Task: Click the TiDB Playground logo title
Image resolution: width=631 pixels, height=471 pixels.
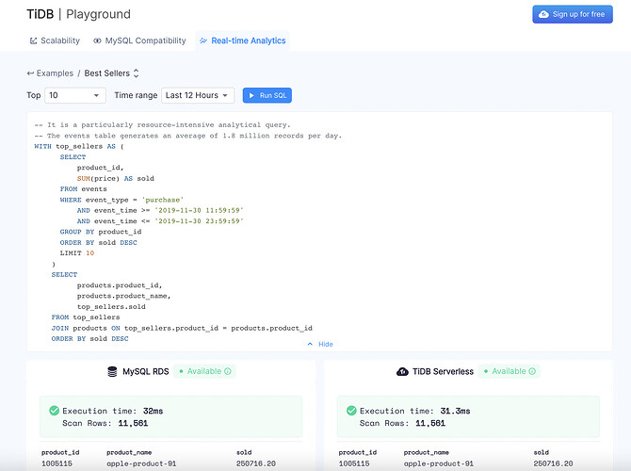Action: [79, 14]
